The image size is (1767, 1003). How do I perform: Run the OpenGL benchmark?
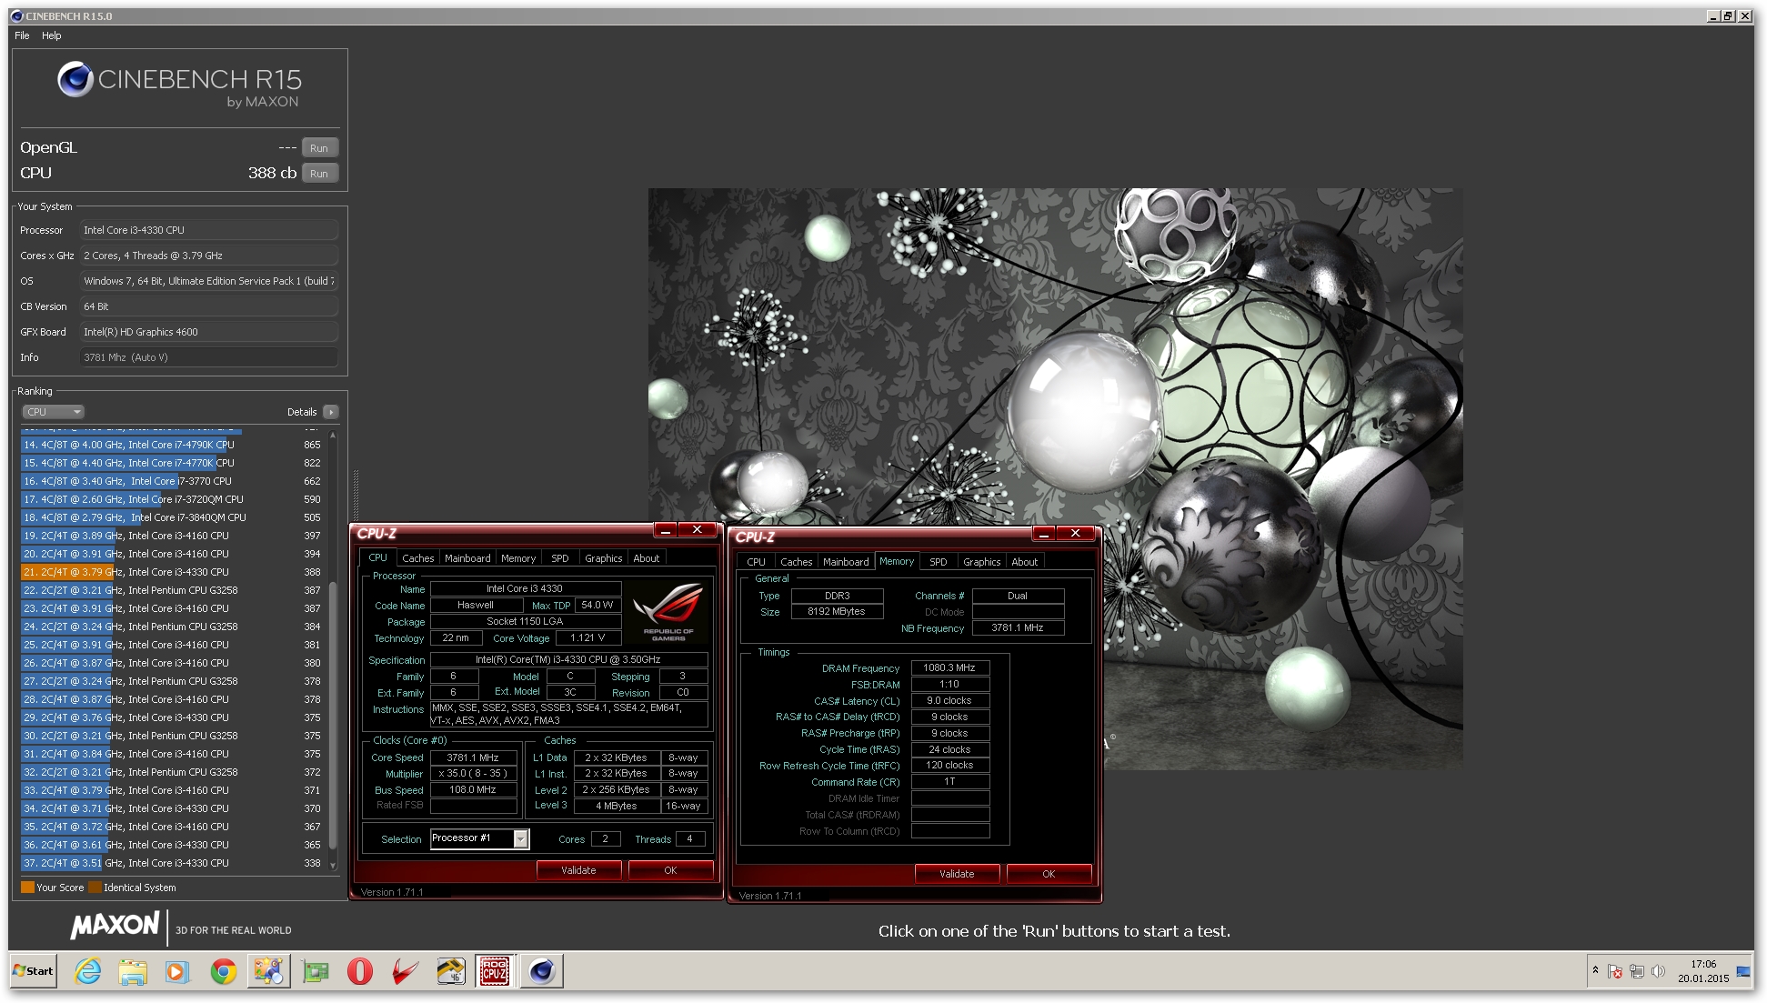tap(319, 148)
